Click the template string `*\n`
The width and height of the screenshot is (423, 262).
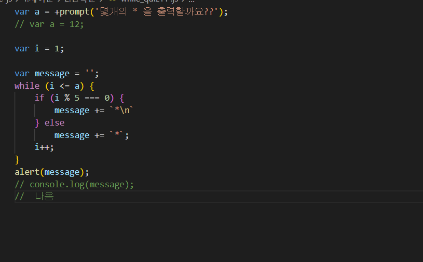[x=121, y=110]
